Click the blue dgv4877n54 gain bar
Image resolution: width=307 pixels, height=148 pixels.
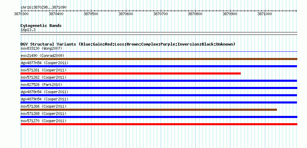click(x=159, y=66)
